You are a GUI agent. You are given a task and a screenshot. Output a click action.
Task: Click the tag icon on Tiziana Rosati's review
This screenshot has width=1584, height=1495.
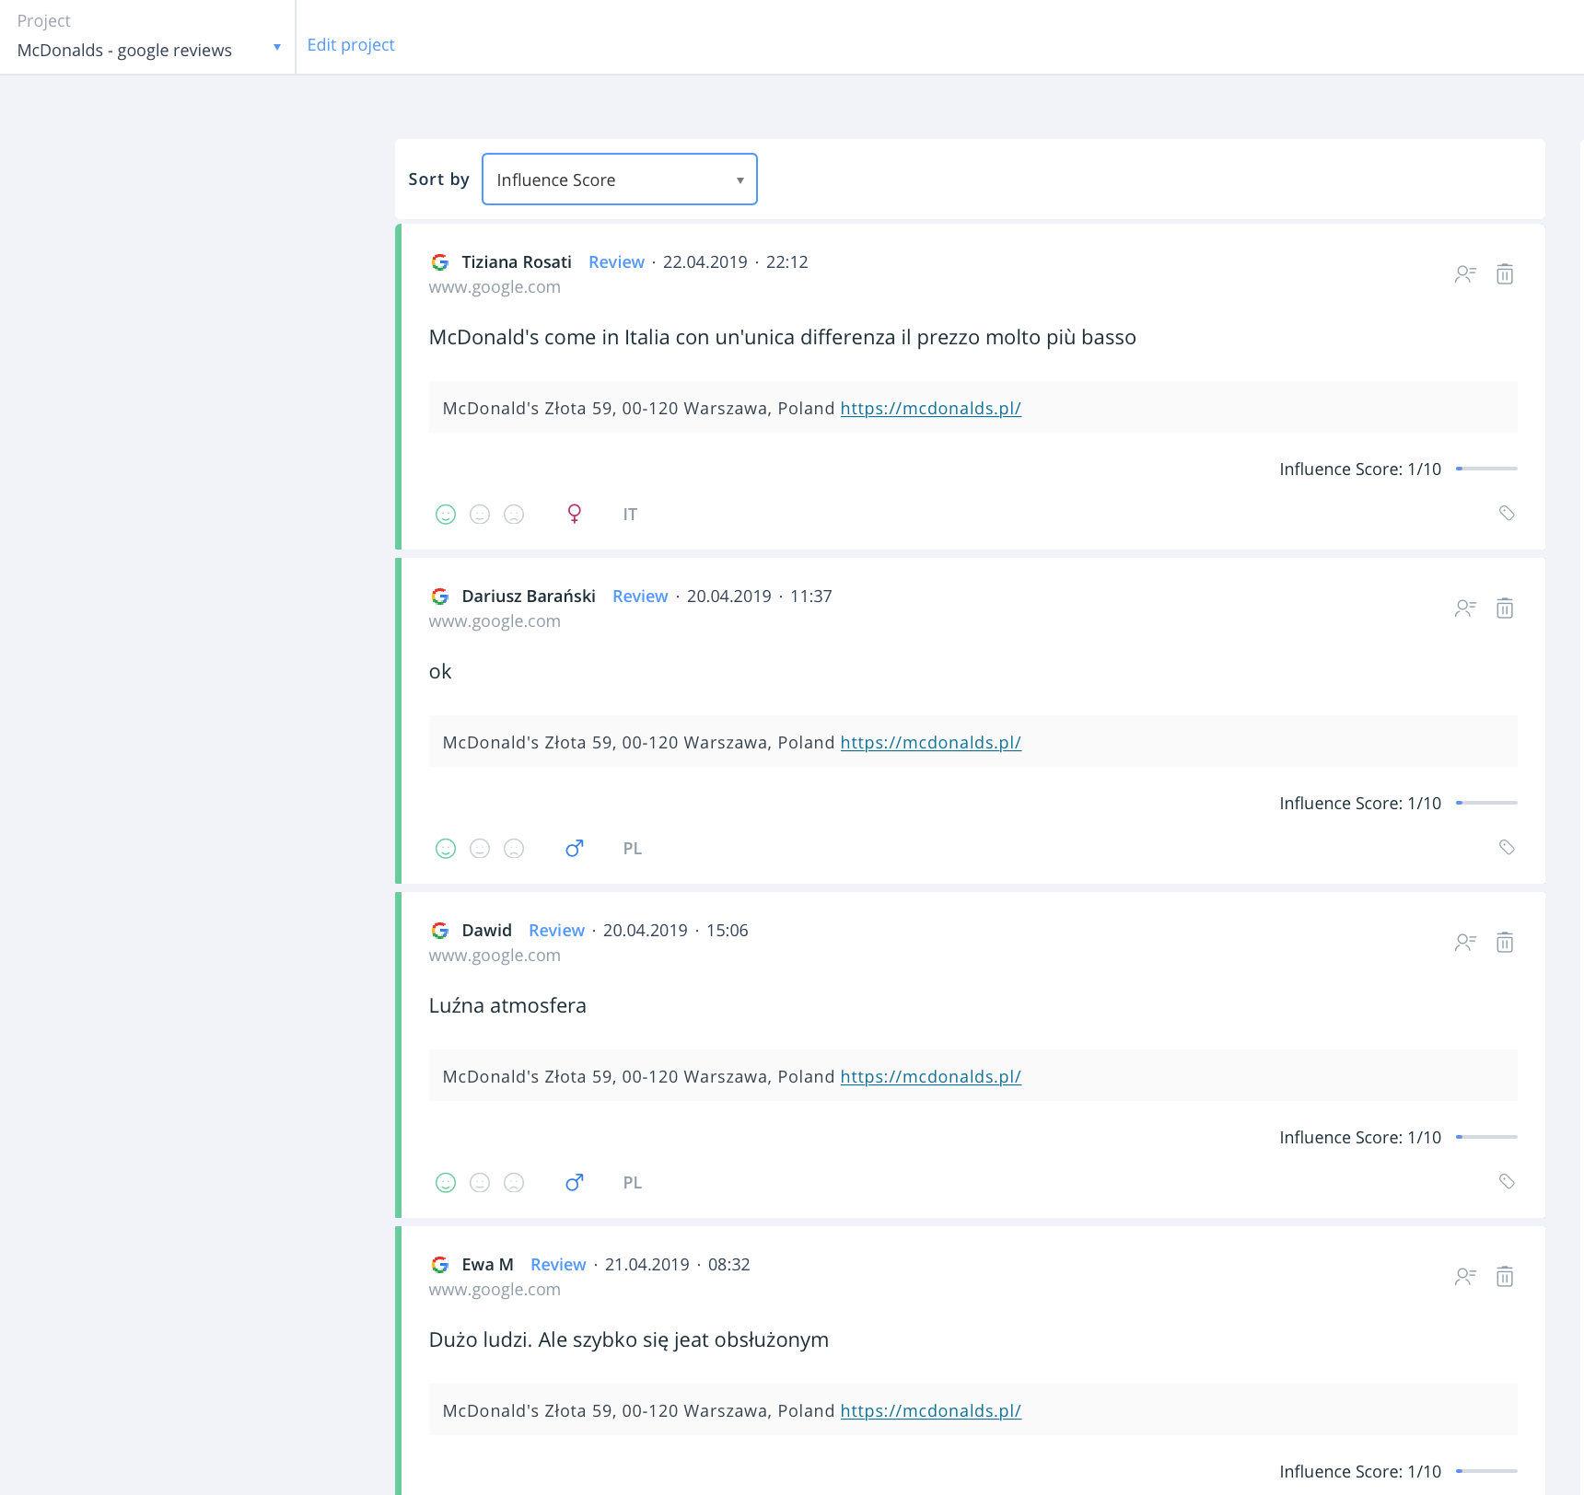(1507, 514)
